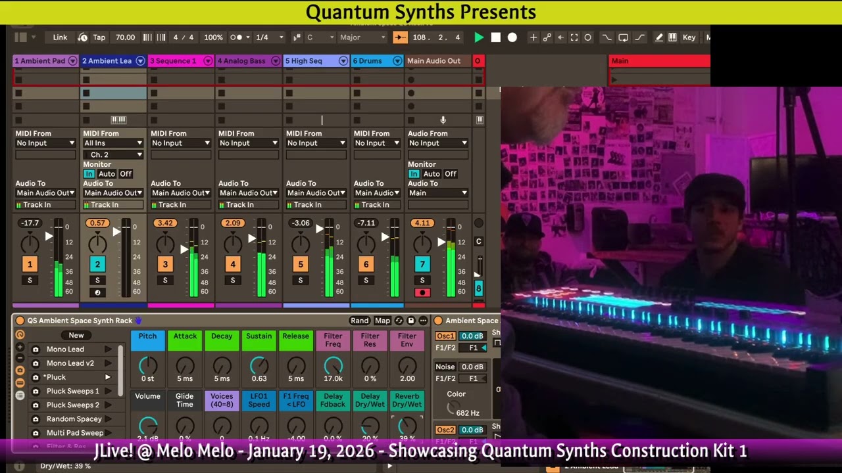Click the Re-enable Automation back arrow

pyautogui.click(x=560, y=37)
